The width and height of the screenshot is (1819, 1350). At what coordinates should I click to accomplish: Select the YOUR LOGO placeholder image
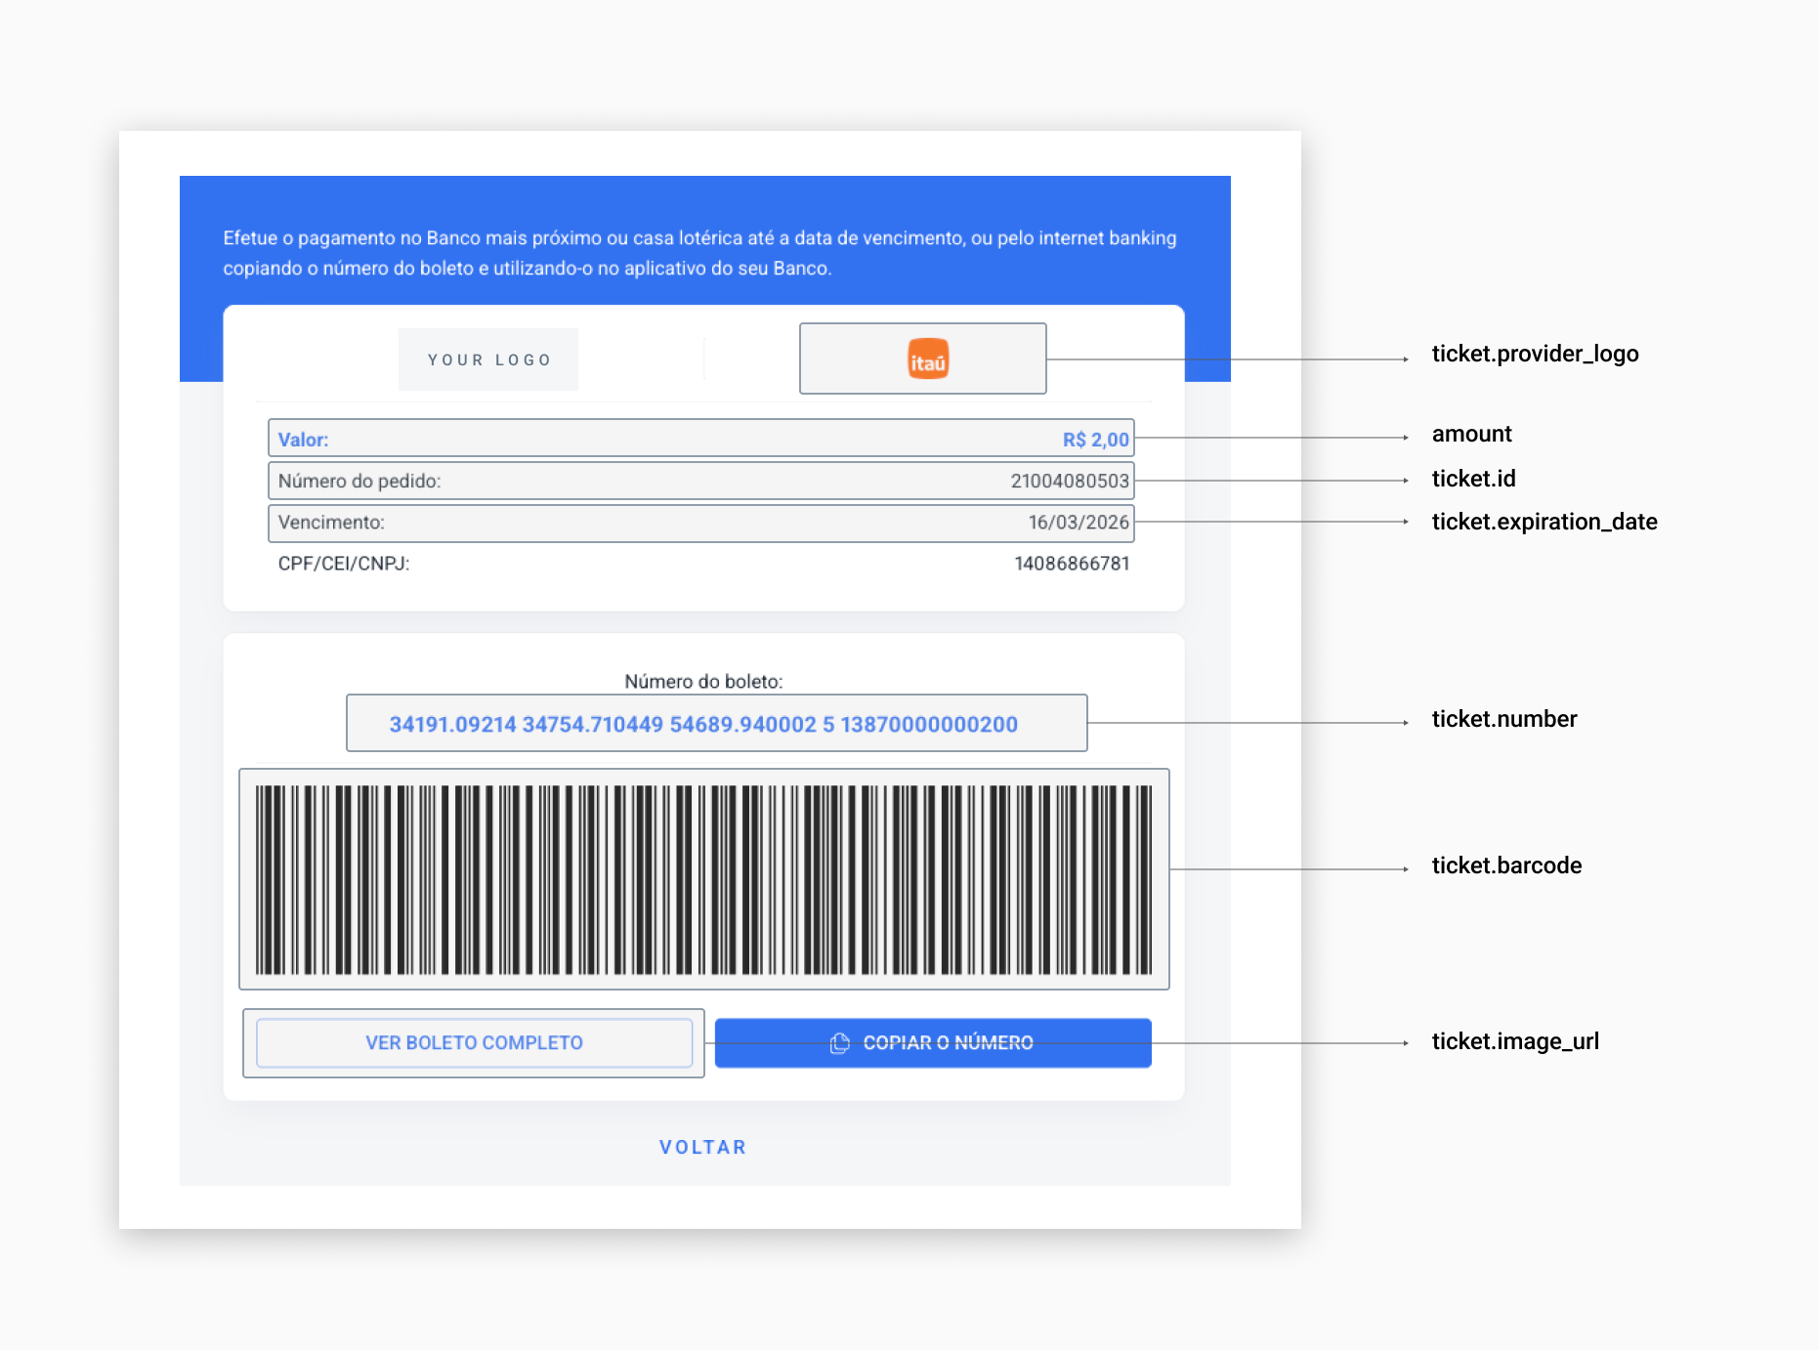487,359
